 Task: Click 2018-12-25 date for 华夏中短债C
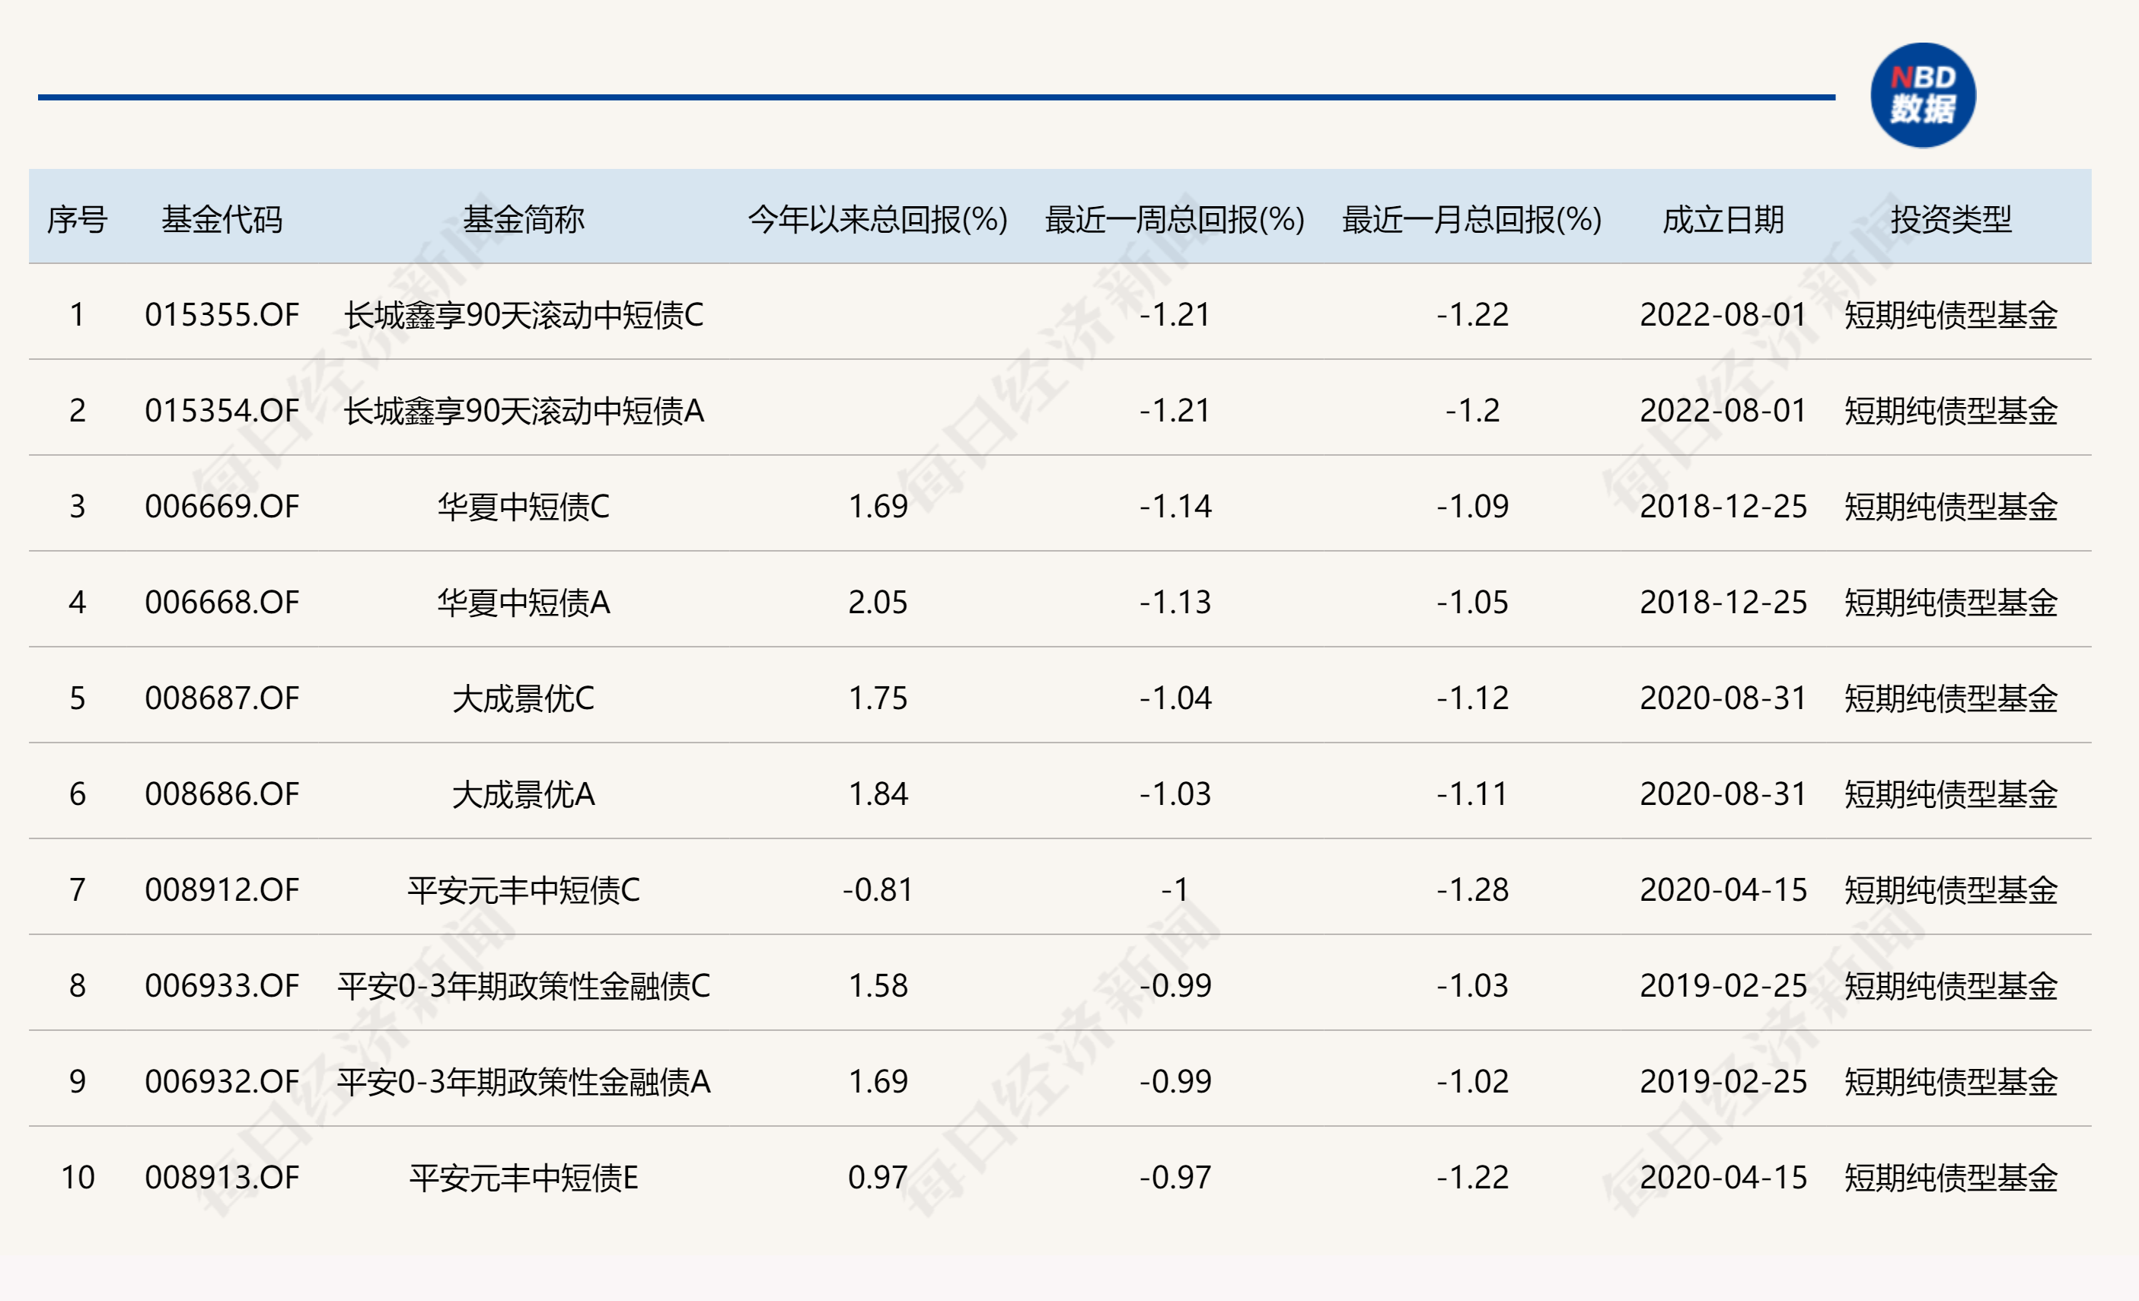point(1723,507)
